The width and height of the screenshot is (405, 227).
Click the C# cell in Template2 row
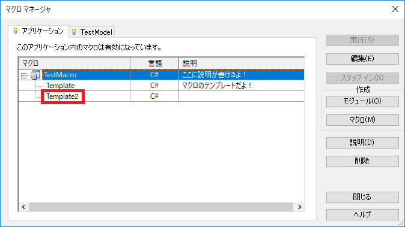(x=154, y=96)
